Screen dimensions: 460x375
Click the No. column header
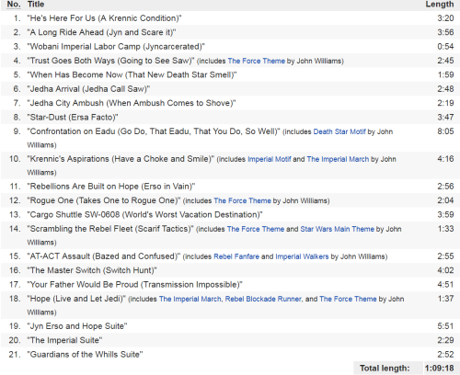pos(14,5)
